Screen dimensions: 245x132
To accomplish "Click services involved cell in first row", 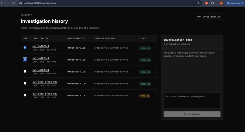I will 111,48.
